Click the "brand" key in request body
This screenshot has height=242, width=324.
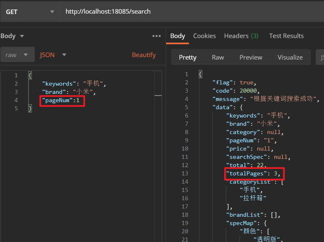click(x=54, y=92)
